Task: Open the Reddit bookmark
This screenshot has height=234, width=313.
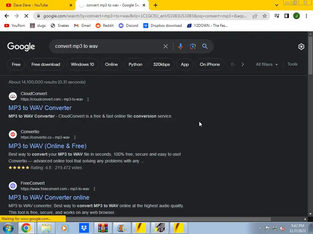Action: click(105, 26)
